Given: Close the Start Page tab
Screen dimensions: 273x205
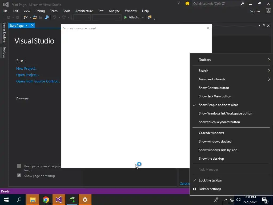Looking at the screenshot, I should coord(32,25).
